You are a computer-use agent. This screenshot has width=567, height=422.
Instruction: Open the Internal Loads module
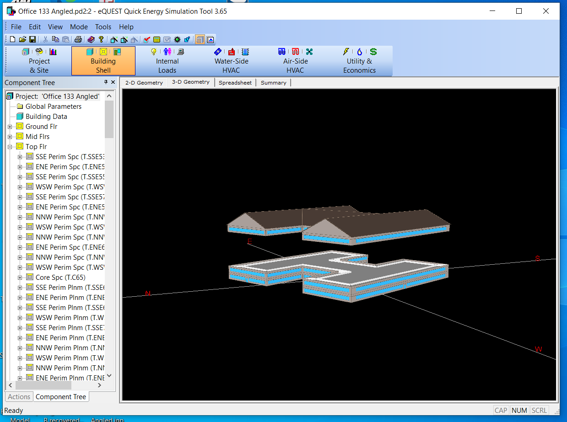(x=167, y=61)
